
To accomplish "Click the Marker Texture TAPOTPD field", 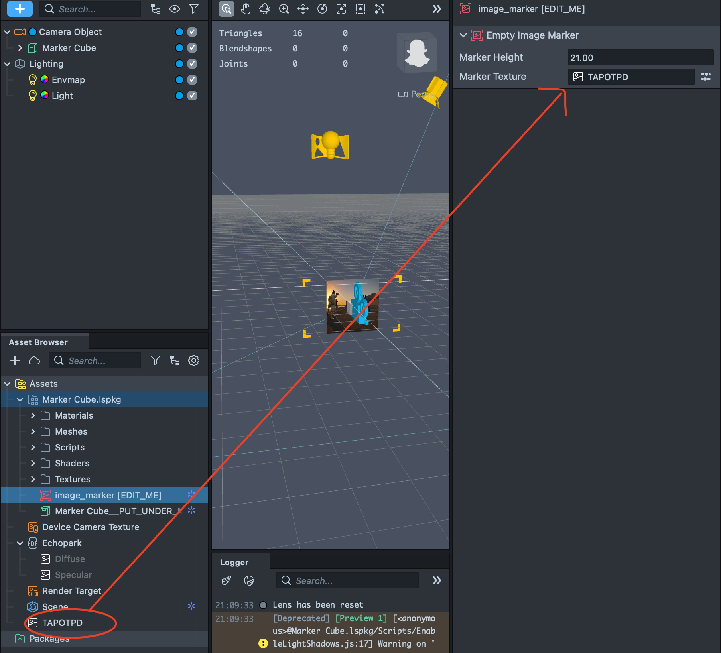I will (631, 77).
